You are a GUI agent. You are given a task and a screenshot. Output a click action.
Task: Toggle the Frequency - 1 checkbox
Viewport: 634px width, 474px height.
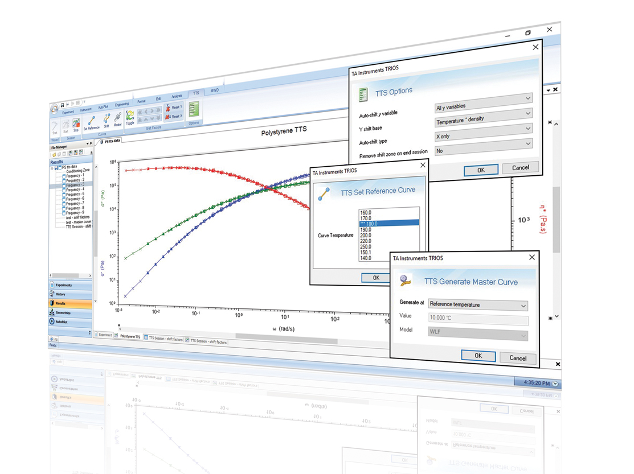[x=64, y=176]
